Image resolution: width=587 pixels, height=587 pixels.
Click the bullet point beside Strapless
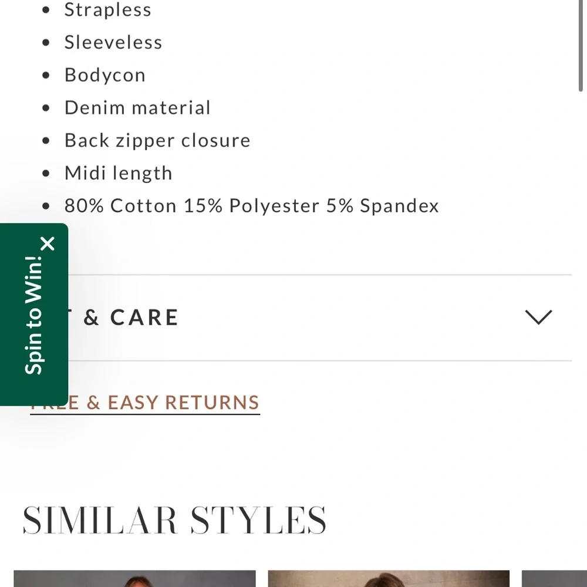pyautogui.click(x=47, y=10)
